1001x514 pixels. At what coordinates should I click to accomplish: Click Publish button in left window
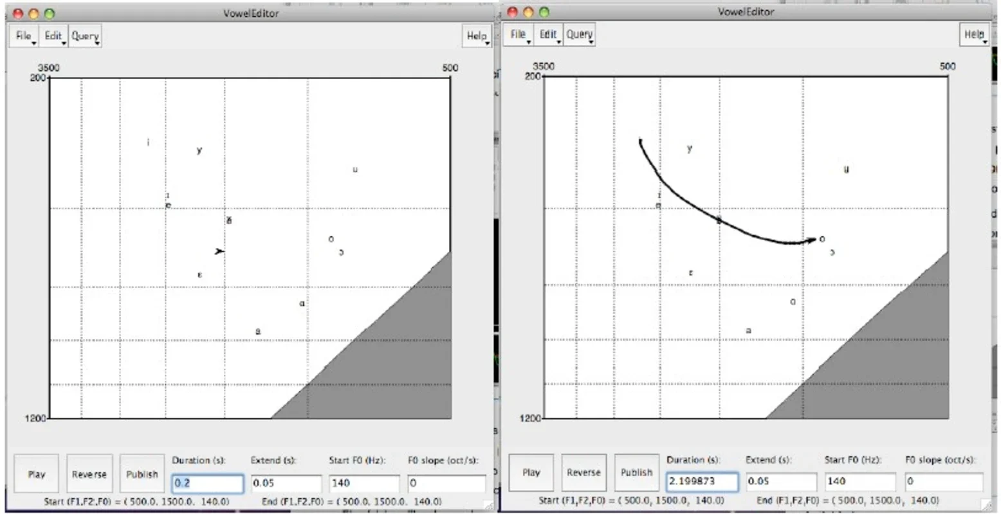click(142, 474)
